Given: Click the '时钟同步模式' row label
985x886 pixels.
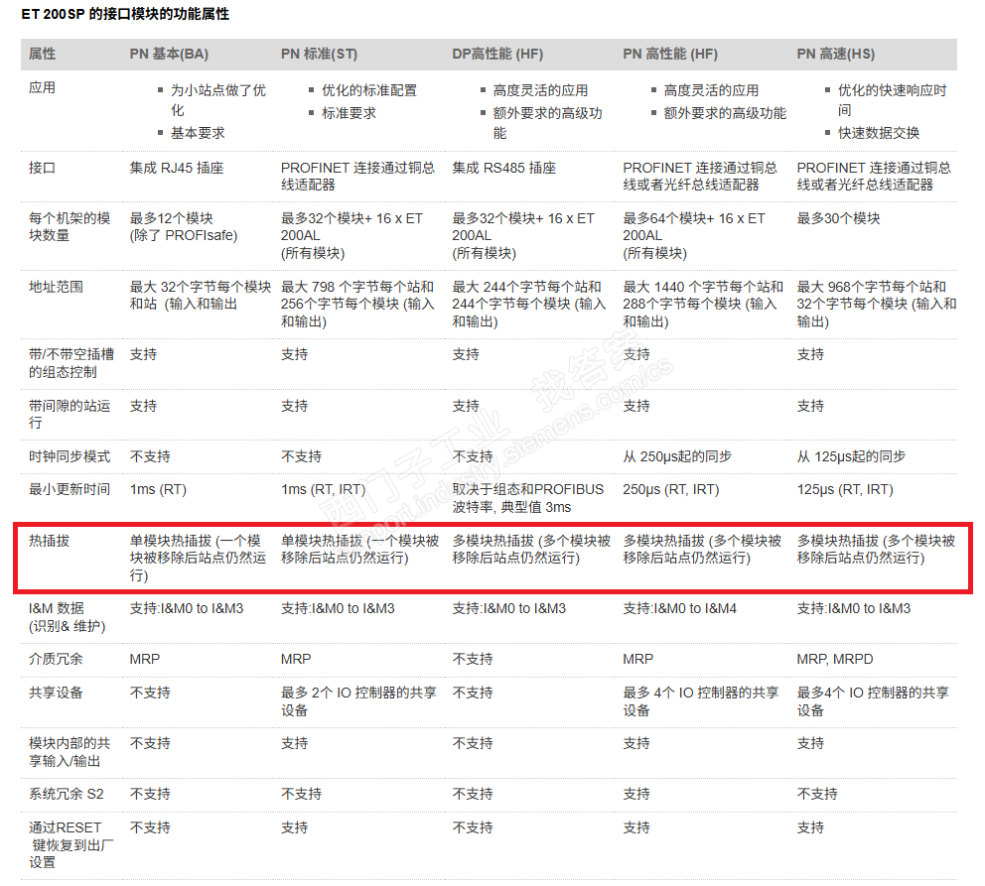Looking at the screenshot, I should pos(70,456).
